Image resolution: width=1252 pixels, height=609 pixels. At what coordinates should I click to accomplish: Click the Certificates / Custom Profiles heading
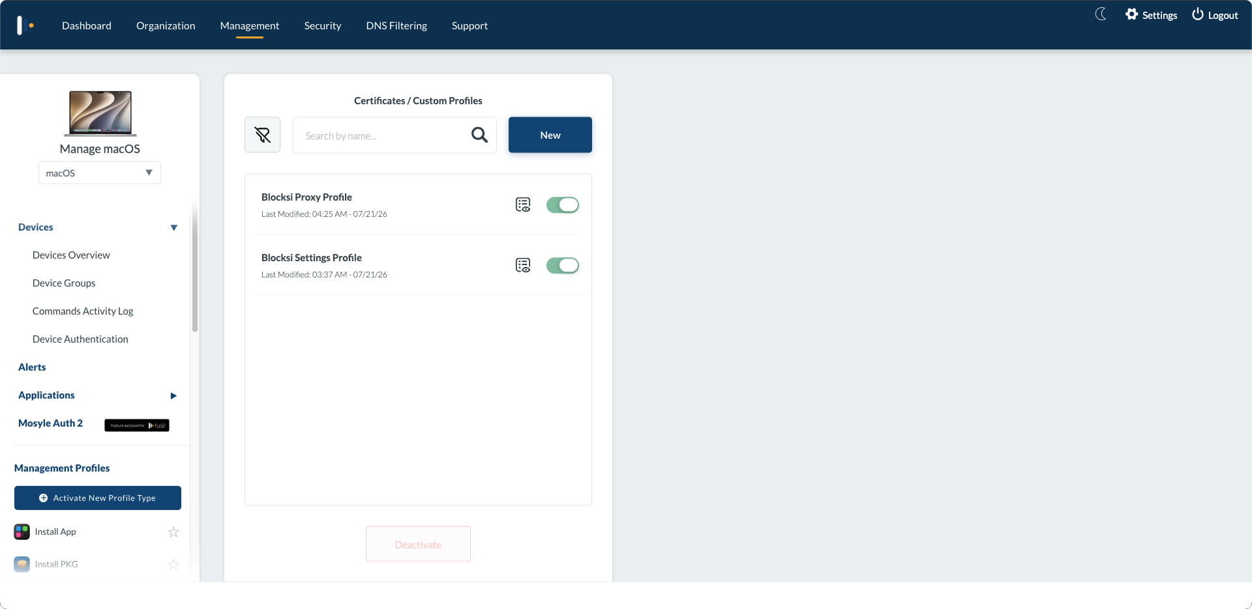(x=418, y=100)
